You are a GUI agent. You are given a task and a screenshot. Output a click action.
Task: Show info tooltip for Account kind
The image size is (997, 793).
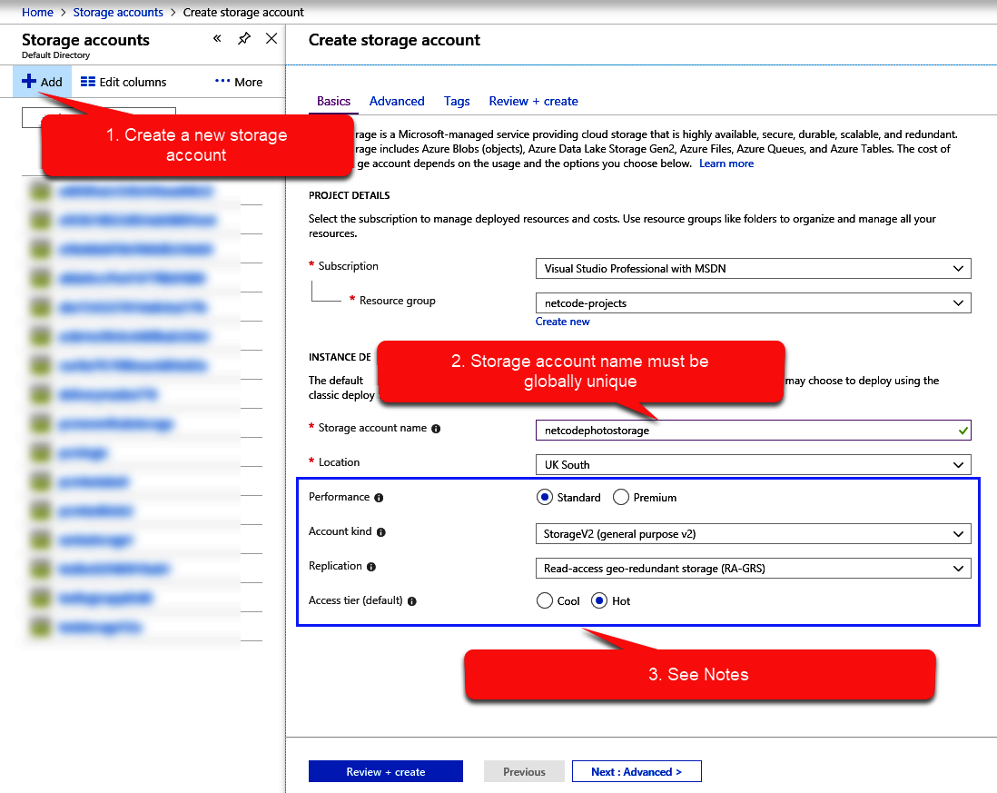pos(381,532)
